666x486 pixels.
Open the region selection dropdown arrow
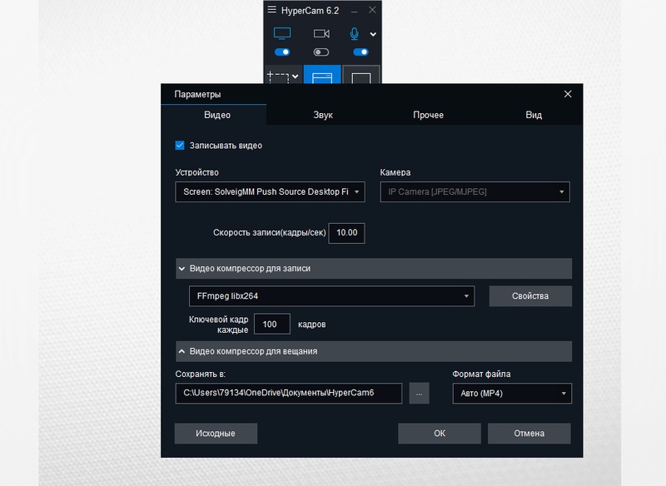click(296, 77)
